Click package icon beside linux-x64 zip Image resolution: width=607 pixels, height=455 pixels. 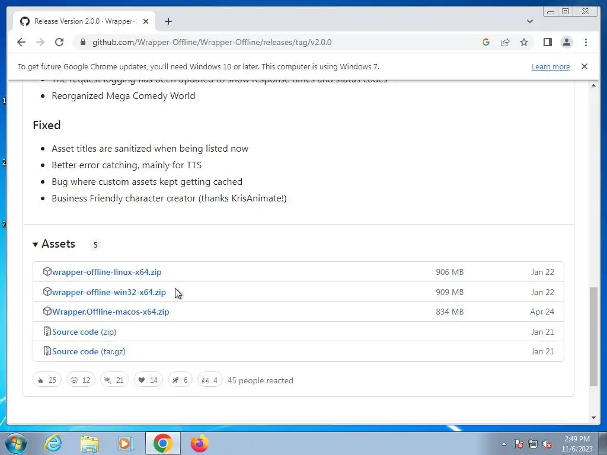click(47, 271)
